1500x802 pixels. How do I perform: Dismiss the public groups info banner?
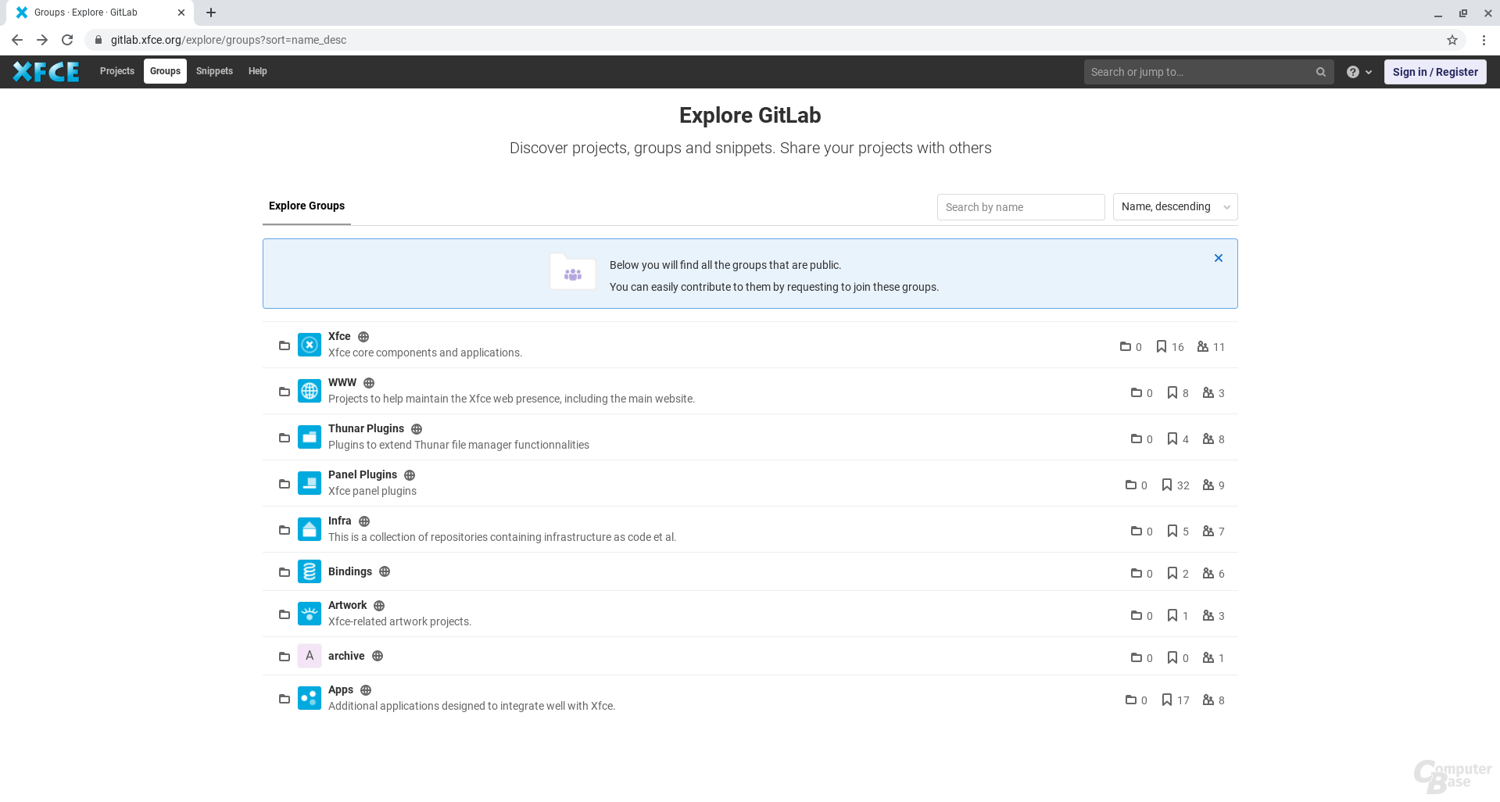[1219, 258]
